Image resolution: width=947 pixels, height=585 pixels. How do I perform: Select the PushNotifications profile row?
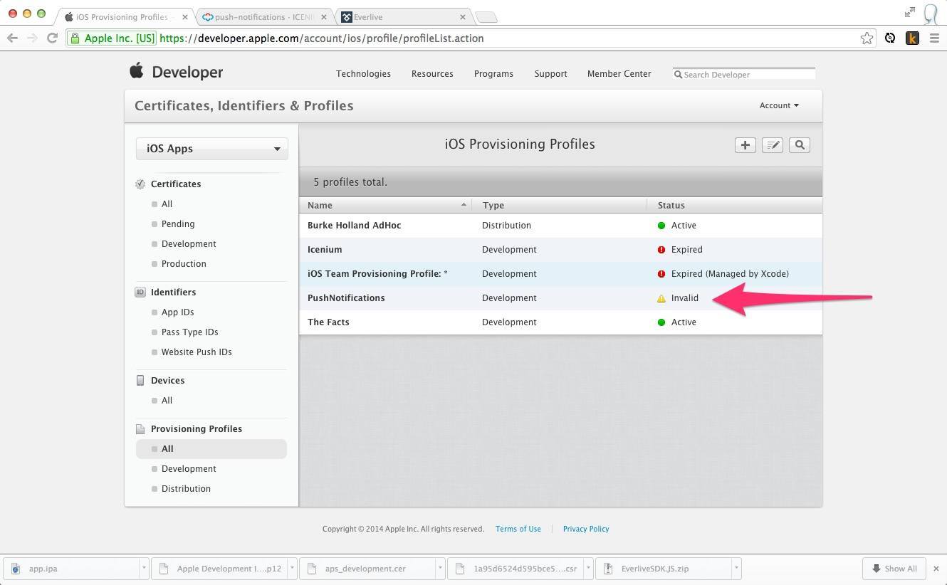click(346, 298)
